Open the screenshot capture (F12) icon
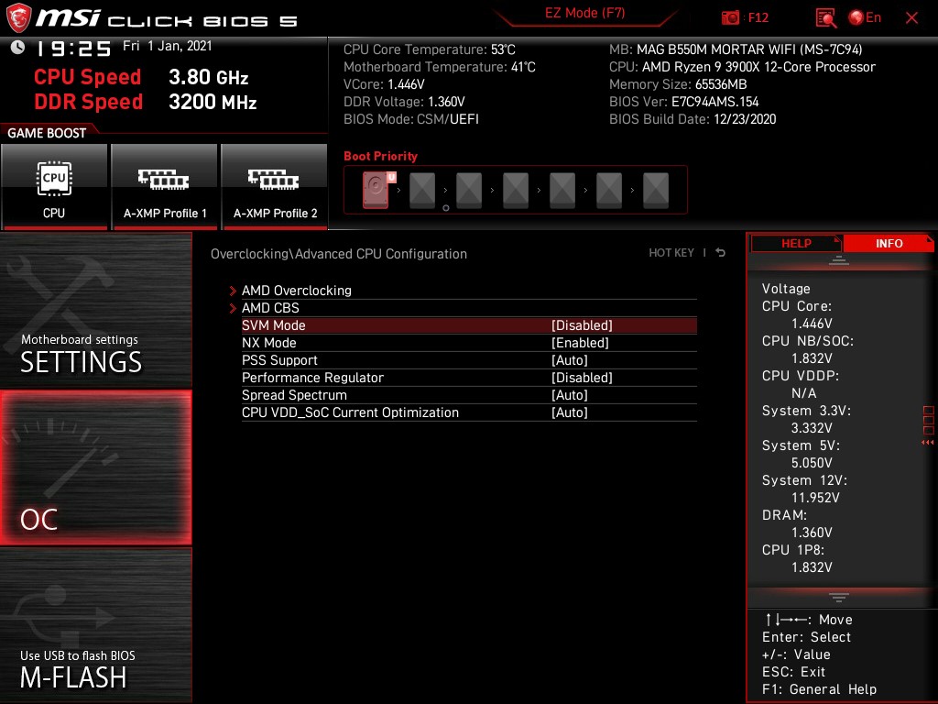938x704 pixels. tap(730, 17)
